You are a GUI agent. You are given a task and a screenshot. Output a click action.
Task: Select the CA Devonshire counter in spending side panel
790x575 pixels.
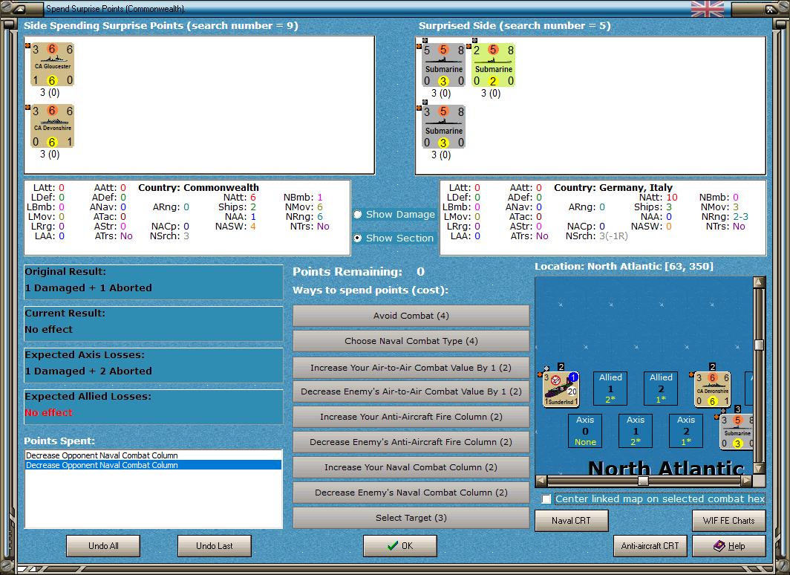(x=53, y=126)
